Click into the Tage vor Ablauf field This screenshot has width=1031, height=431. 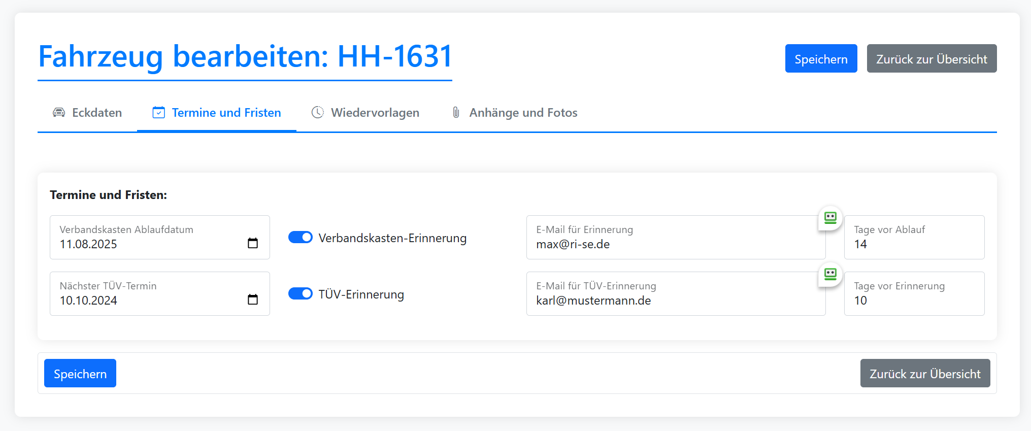[914, 244]
